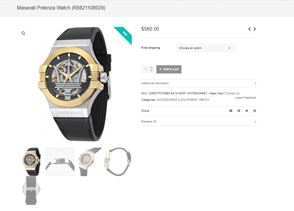This screenshot has height=211, width=294.
Task: Open the Free shipping 'Choose an option' dropdown
Action: (x=206, y=48)
